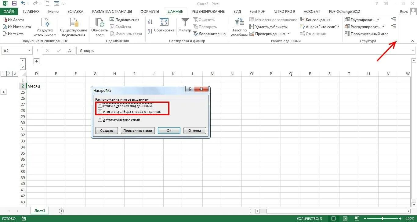Viewport: 417px width, 222px height.
Task: Import data Из Access
Action: pyautogui.click(x=13, y=20)
